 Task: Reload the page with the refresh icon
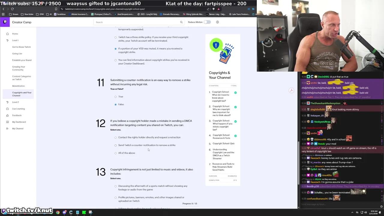[x=12, y=9]
